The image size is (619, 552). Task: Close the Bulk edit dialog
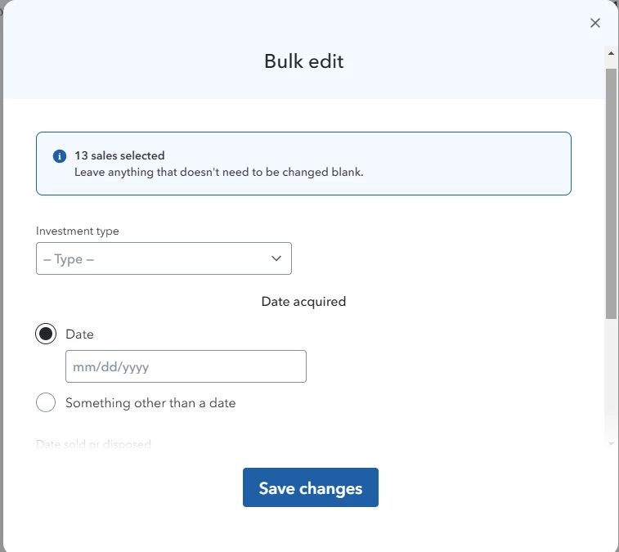point(595,23)
